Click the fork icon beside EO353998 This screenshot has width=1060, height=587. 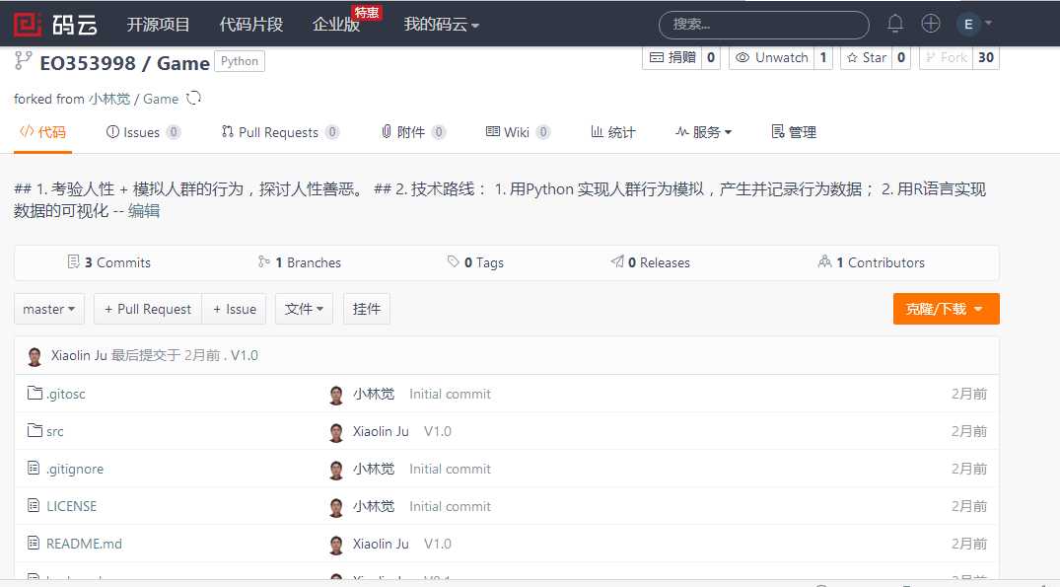pos(23,61)
